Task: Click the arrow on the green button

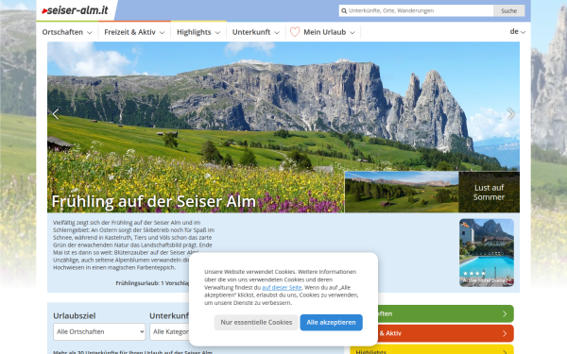Action: [x=505, y=314]
